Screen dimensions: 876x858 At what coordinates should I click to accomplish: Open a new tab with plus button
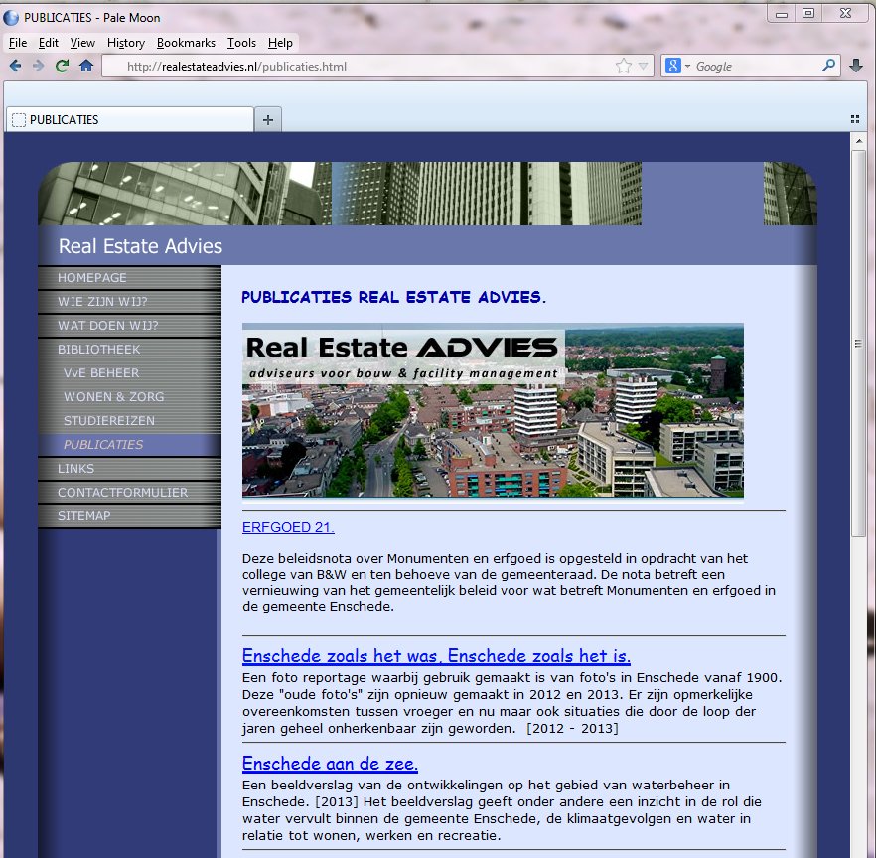268,120
